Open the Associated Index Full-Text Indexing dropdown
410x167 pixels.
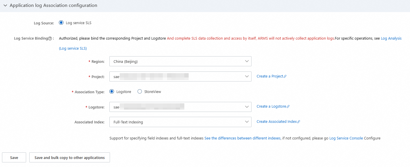180,122
